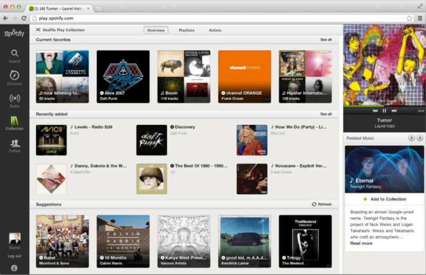This screenshot has height=275, width=426.
Task: Click See all for Current favorites
Action: point(326,40)
